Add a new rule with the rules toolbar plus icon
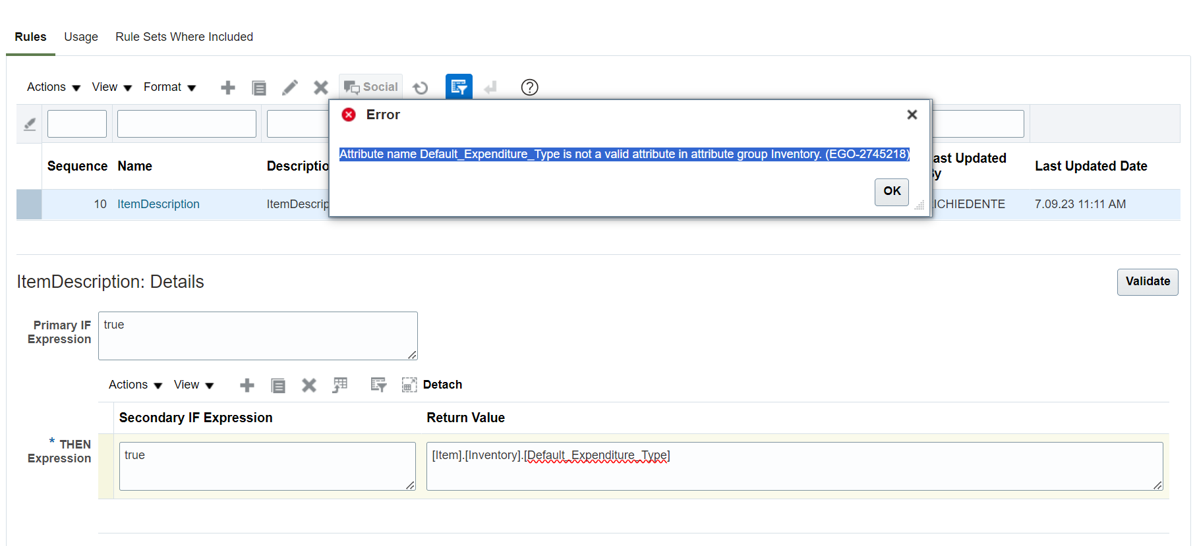The height and width of the screenshot is (546, 1197). pyautogui.click(x=228, y=88)
